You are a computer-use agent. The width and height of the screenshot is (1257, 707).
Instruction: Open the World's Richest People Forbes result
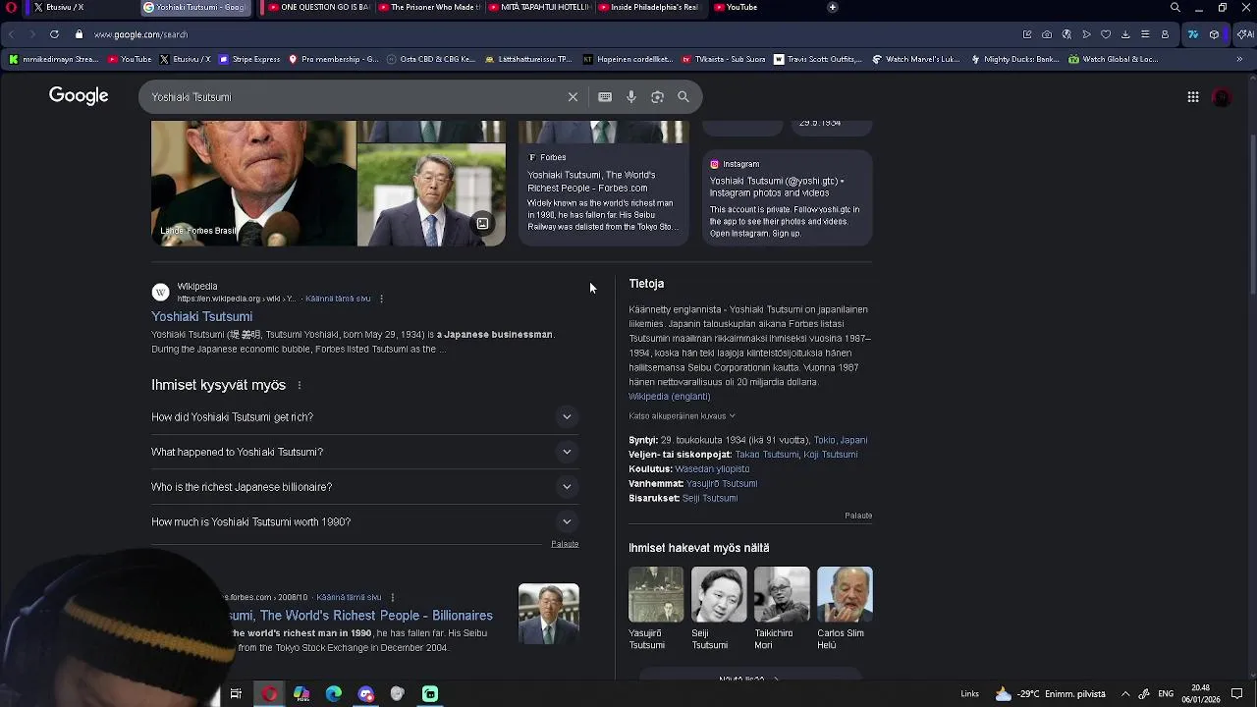tap(361, 616)
